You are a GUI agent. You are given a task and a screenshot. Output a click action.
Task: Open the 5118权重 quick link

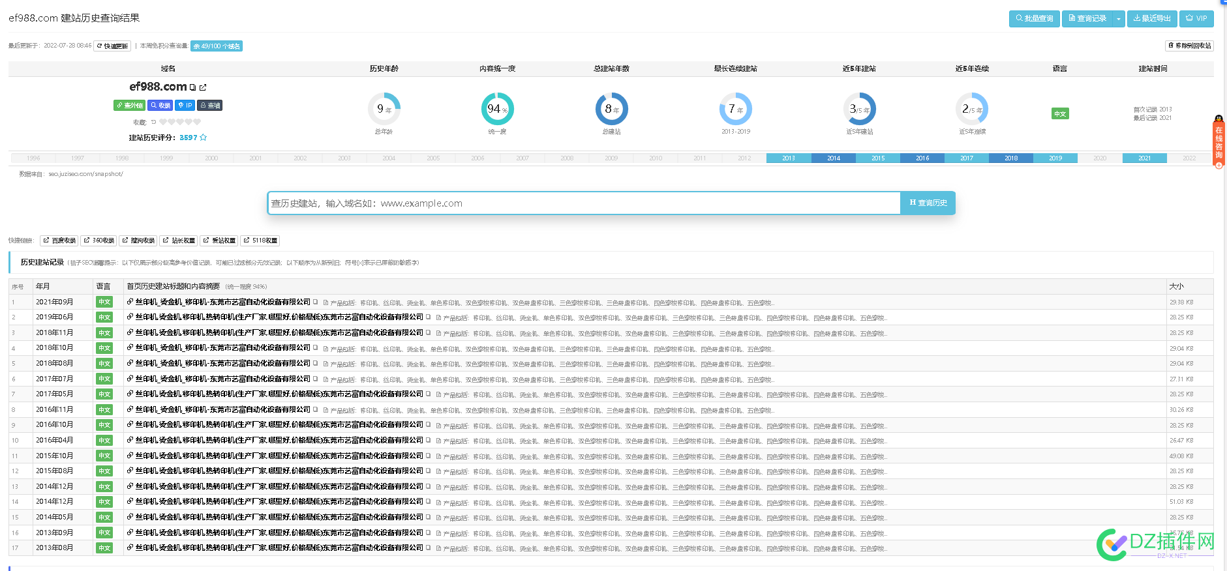[260, 241]
